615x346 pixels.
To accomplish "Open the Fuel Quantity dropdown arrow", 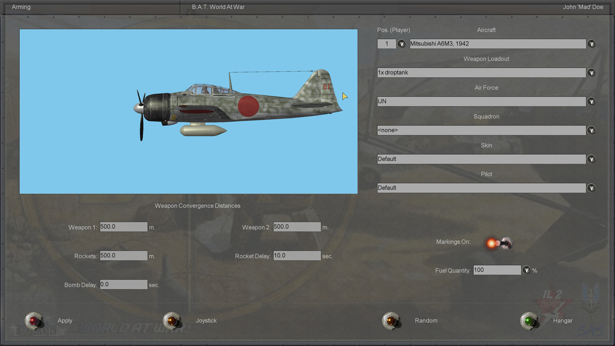I will pyautogui.click(x=526, y=270).
